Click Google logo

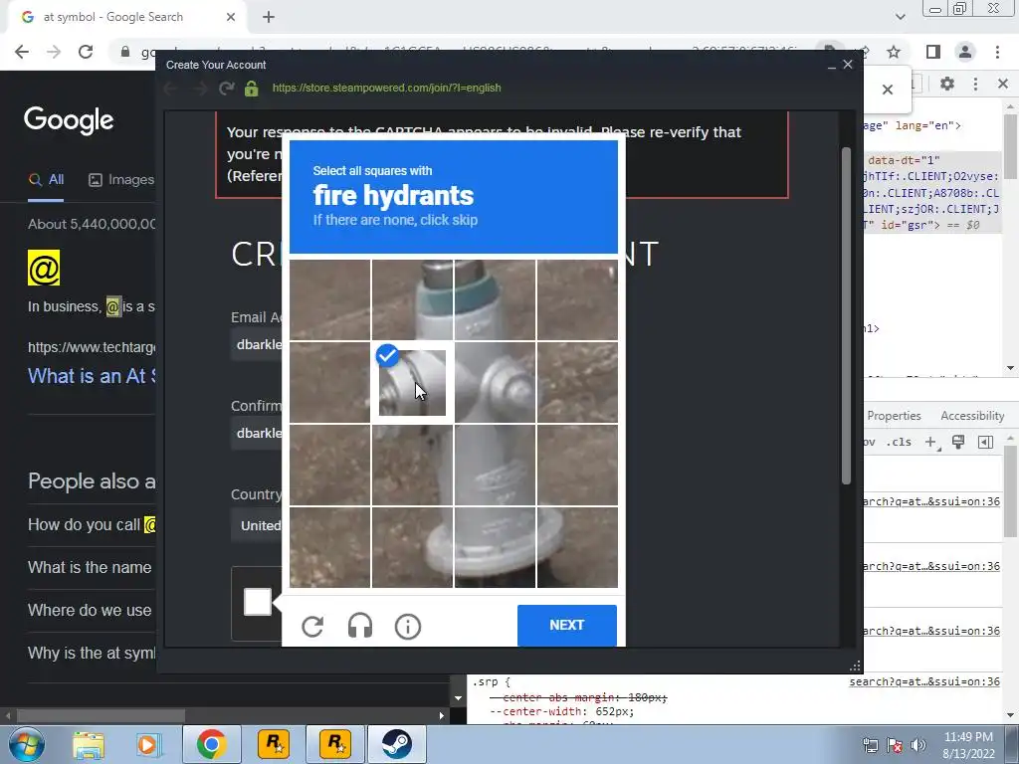69,120
